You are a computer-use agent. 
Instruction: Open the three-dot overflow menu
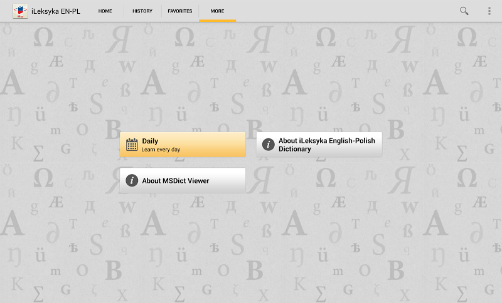489,11
